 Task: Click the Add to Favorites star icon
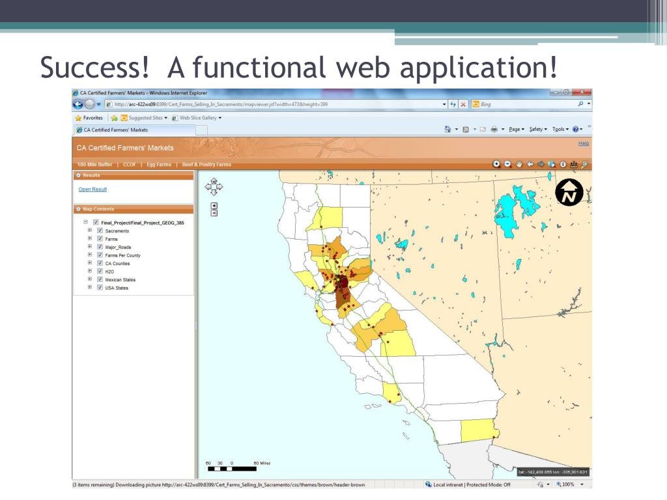[x=114, y=118]
